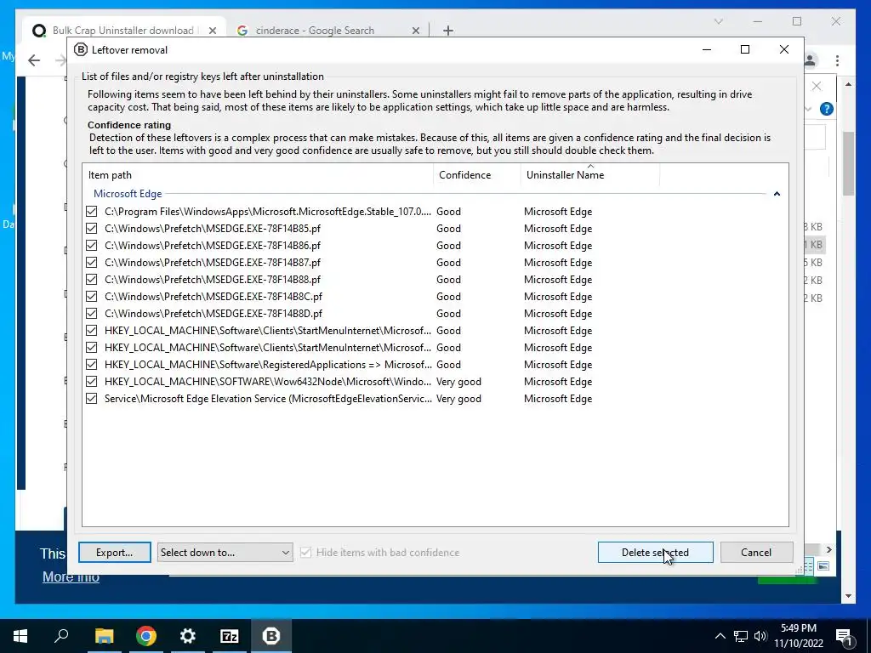Uncheck MSEDGE.EXE-78F14B8C.pf checkbox

coord(92,297)
